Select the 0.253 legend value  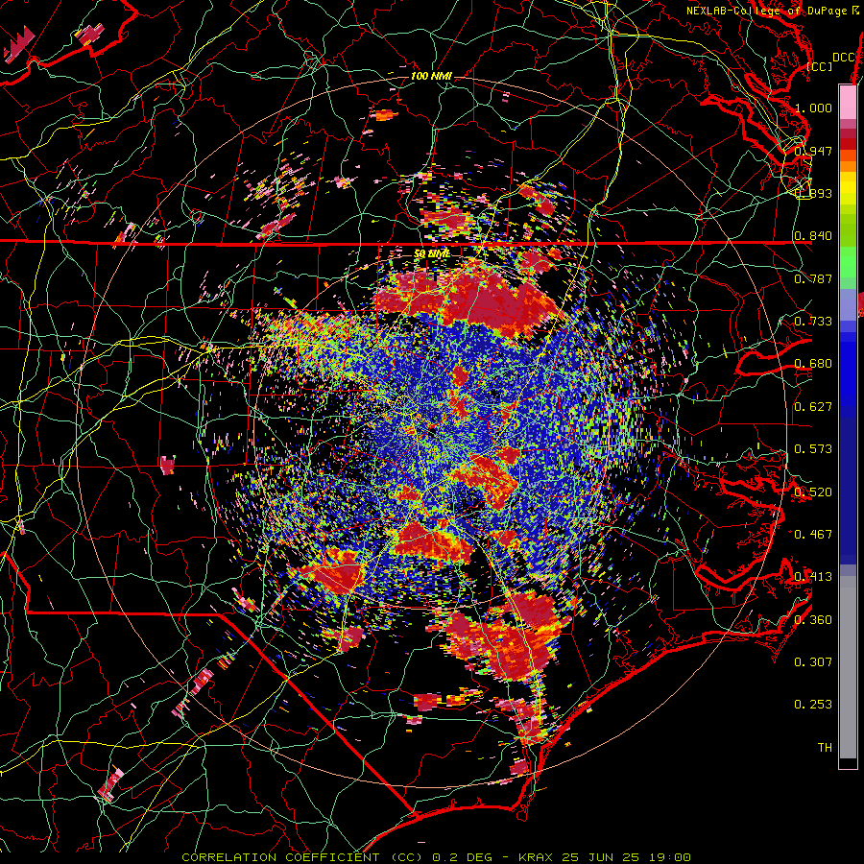coord(813,705)
